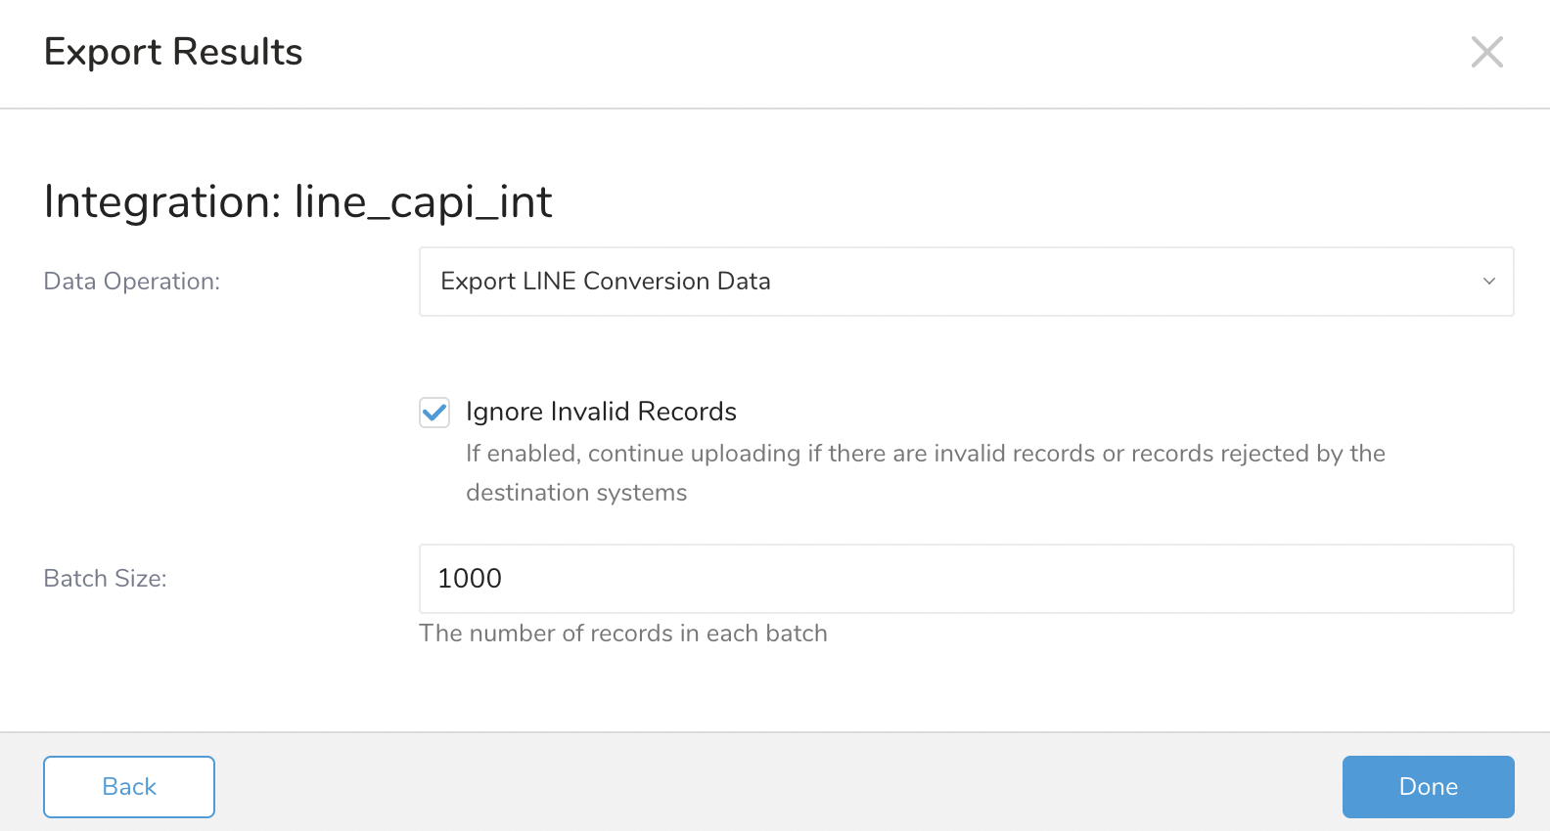The width and height of the screenshot is (1550, 831).
Task: Click the chevron arrow in Data Operation field
Action: (x=1488, y=282)
